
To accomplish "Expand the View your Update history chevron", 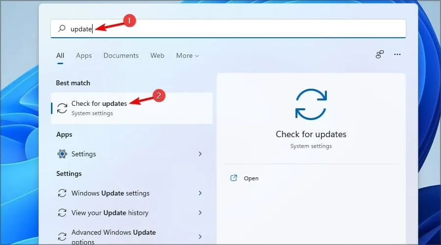I will coord(200,213).
